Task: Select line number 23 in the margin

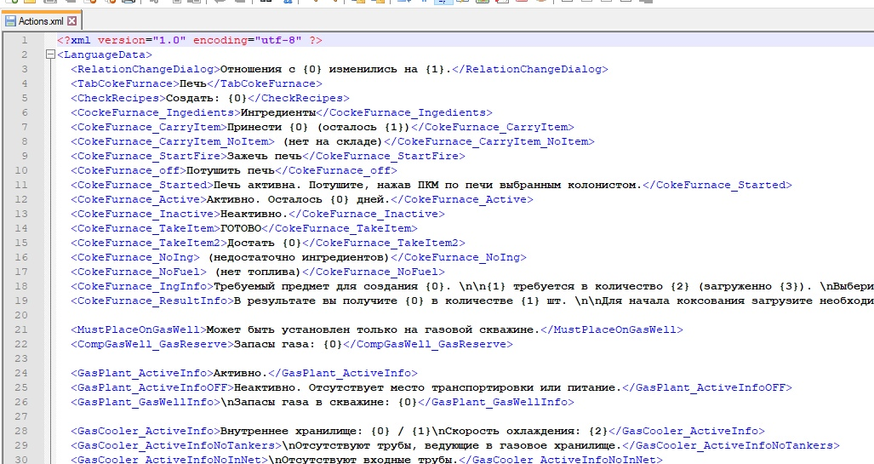Action: pos(20,358)
